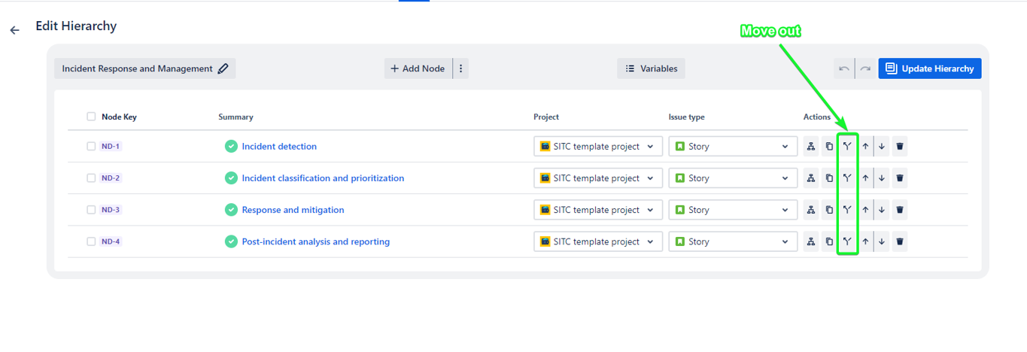Viewport: 1027px width, 352px height.
Task: Expand the Issue type dropdown for ND-2
Action: click(733, 178)
